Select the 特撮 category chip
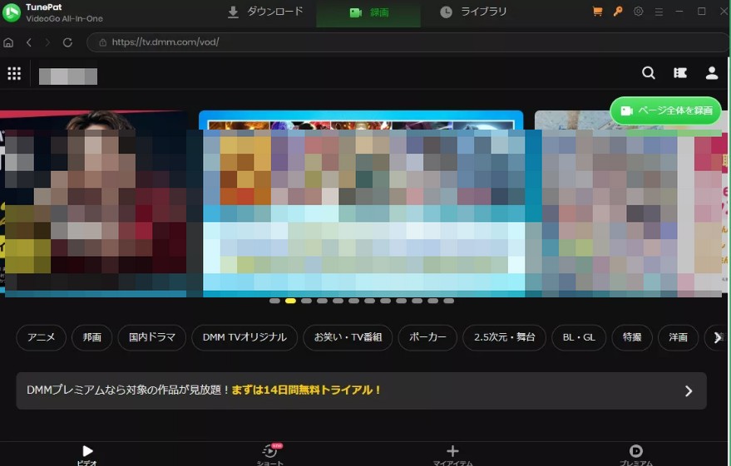Screen dimensions: 731x466 (x=632, y=337)
